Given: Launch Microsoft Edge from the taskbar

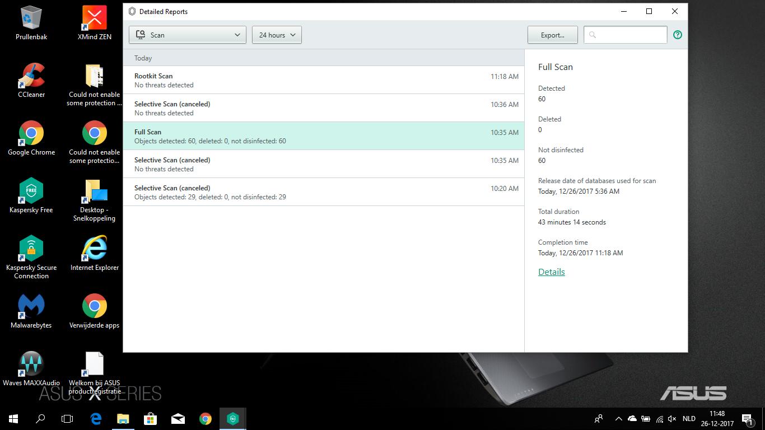Looking at the screenshot, I should point(96,418).
